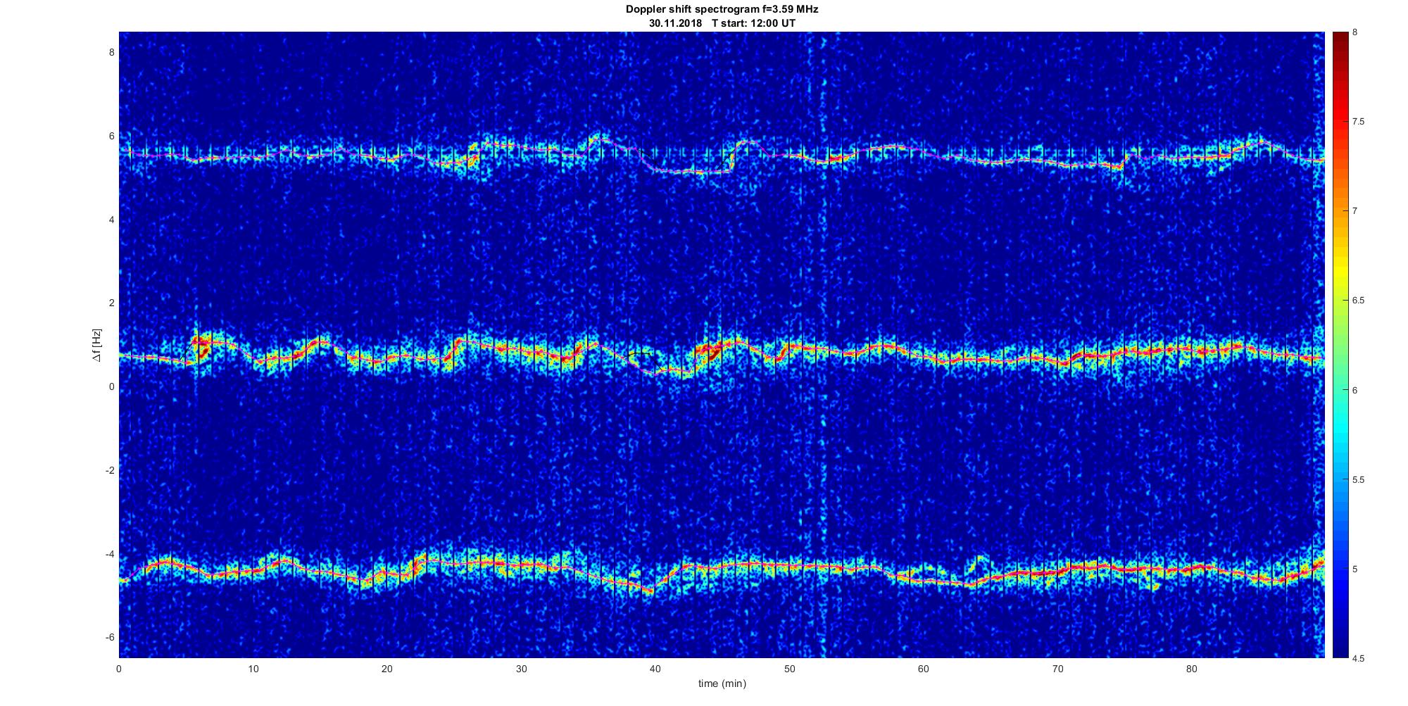Click the x-axis tick label '20'
The height and width of the screenshot is (706, 1408).
(387, 669)
